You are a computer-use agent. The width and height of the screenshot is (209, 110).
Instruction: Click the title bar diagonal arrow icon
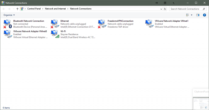173,3
